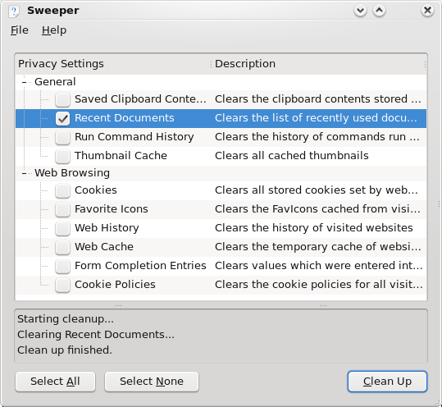Click the Select All button

55,382
